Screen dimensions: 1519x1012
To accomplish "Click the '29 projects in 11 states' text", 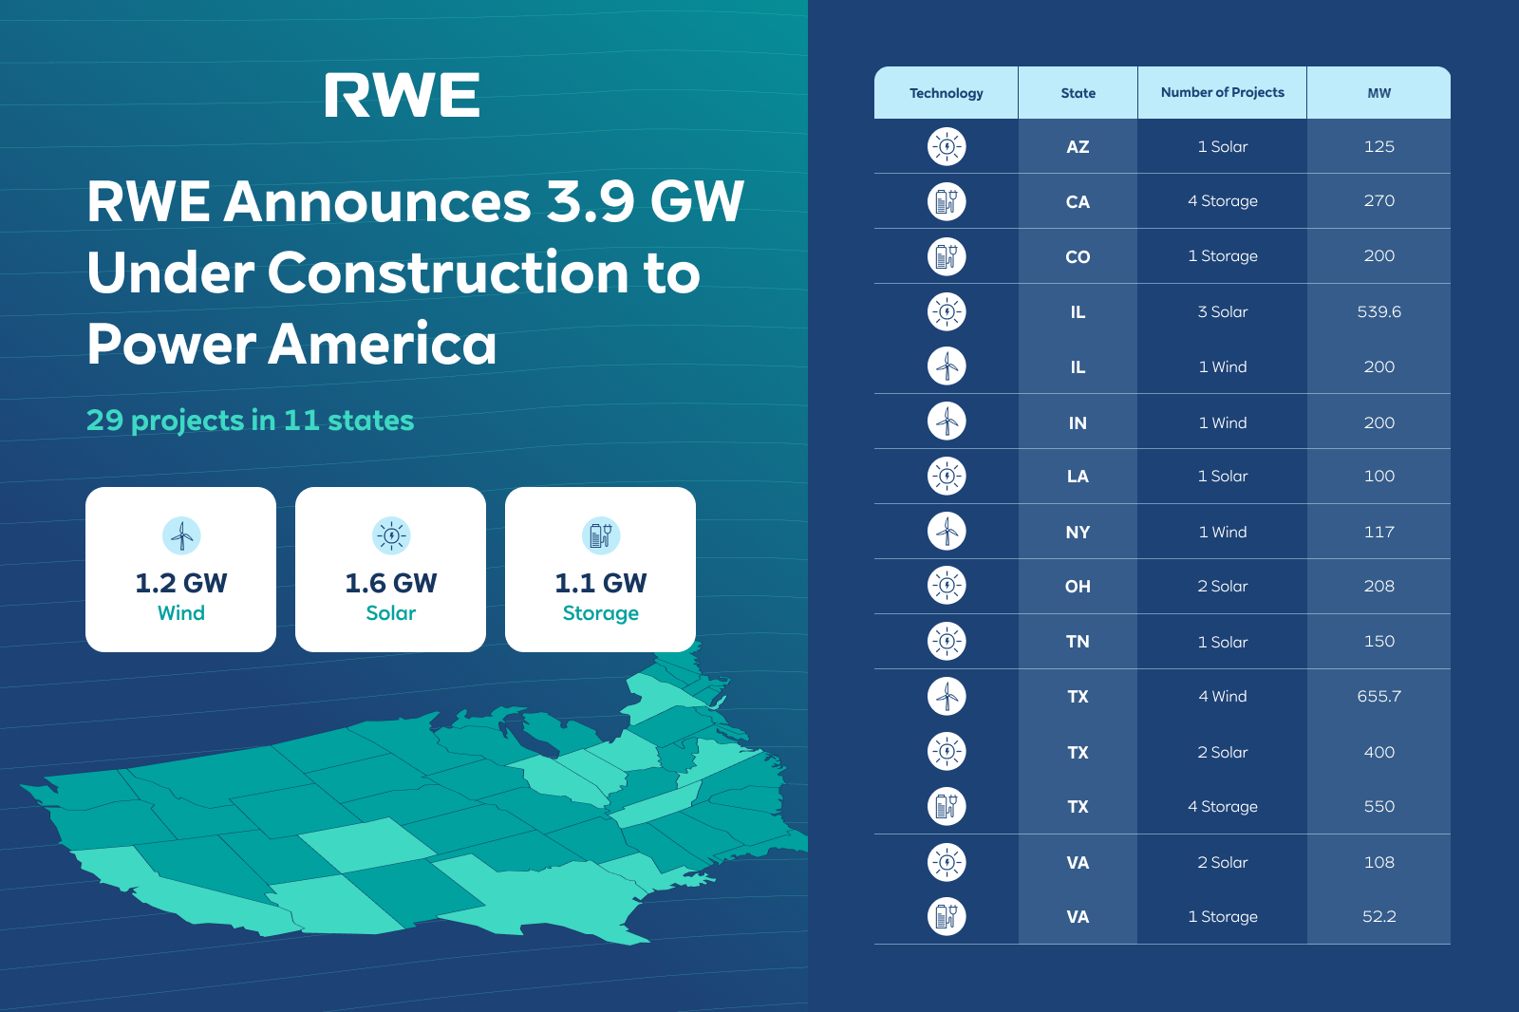I will 251,421.
